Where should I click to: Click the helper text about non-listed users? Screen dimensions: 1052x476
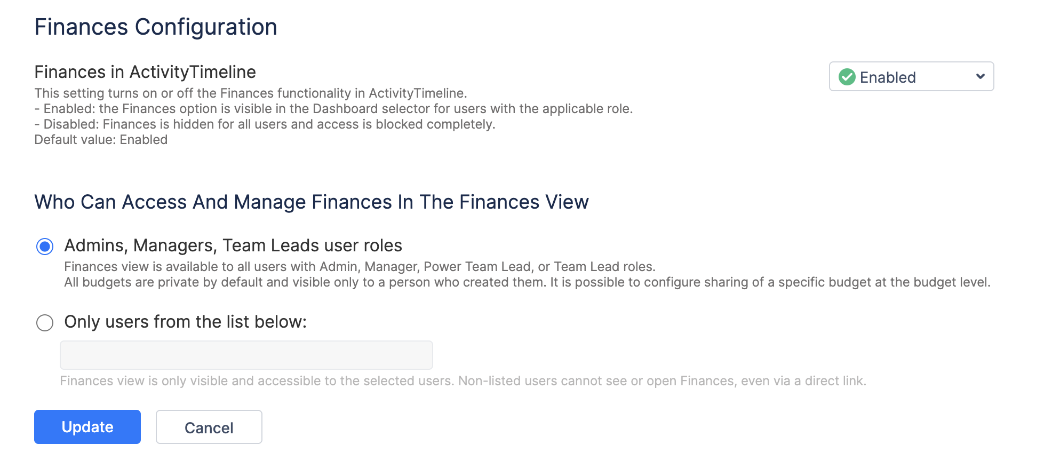(463, 381)
